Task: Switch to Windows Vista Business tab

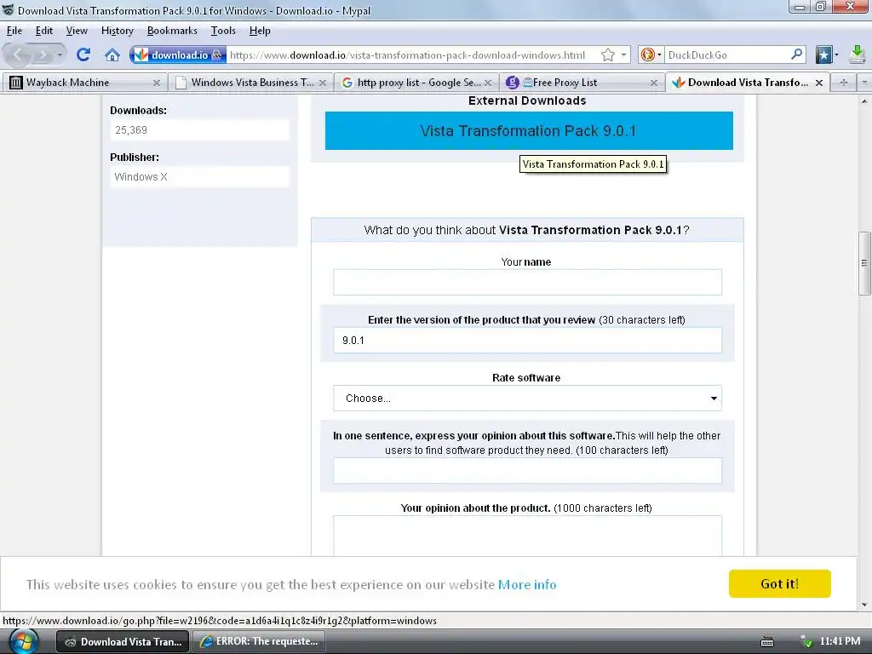Action: (251, 83)
